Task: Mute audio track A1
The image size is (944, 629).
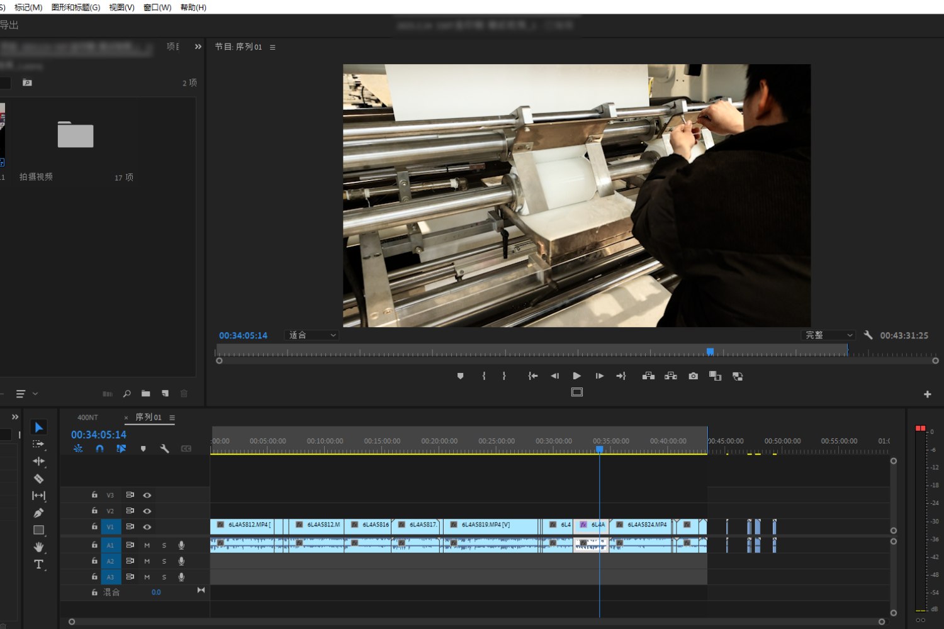Action: pos(147,545)
